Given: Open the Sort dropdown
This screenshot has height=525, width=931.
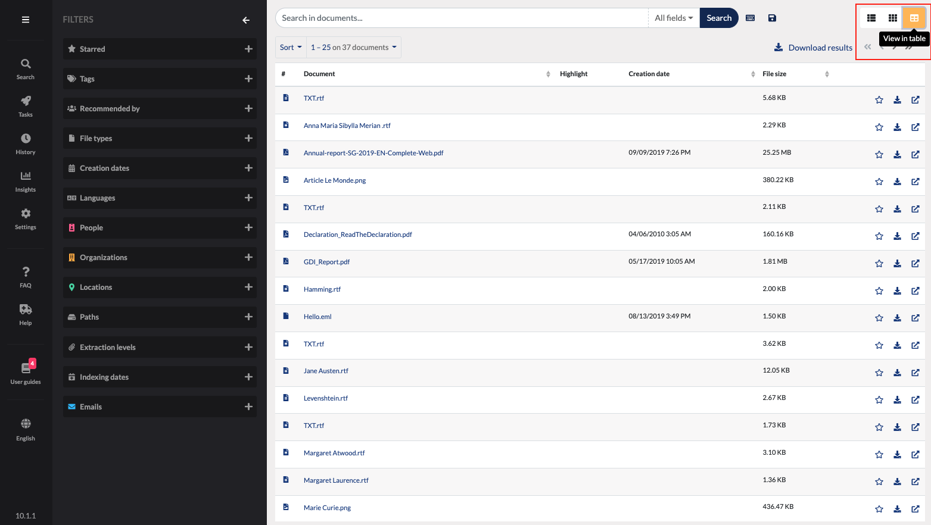Looking at the screenshot, I should coord(291,48).
